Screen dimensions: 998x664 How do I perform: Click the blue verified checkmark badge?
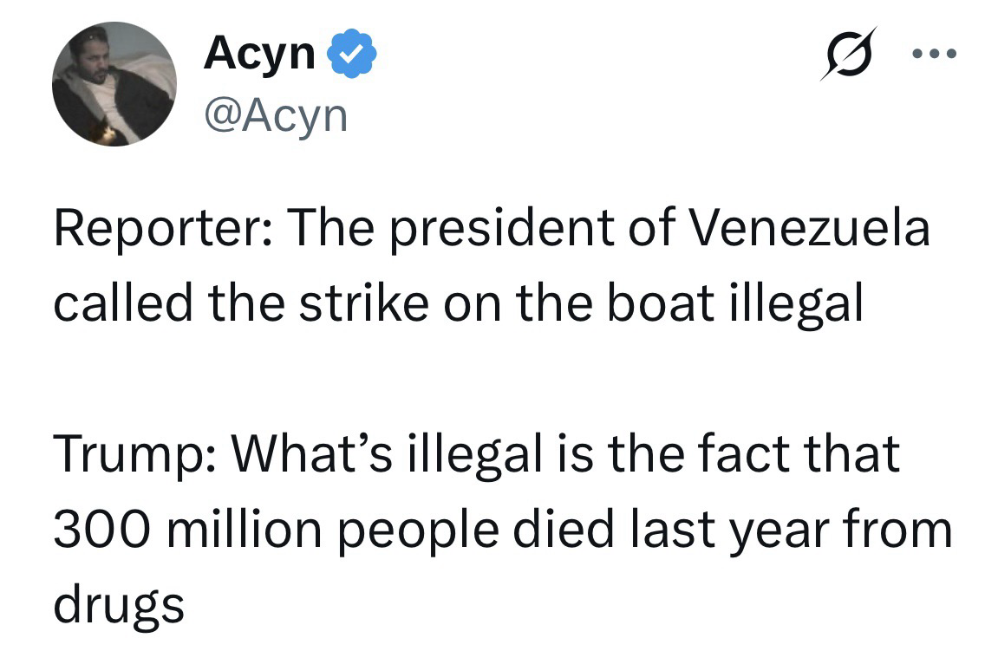click(352, 54)
